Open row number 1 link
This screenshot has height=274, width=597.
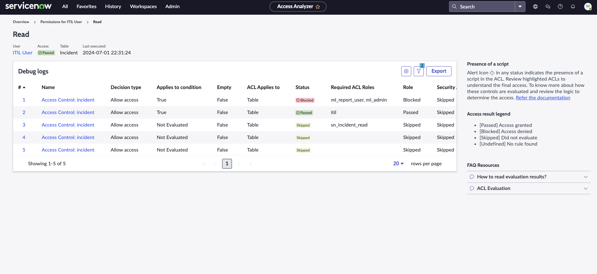tap(24, 100)
